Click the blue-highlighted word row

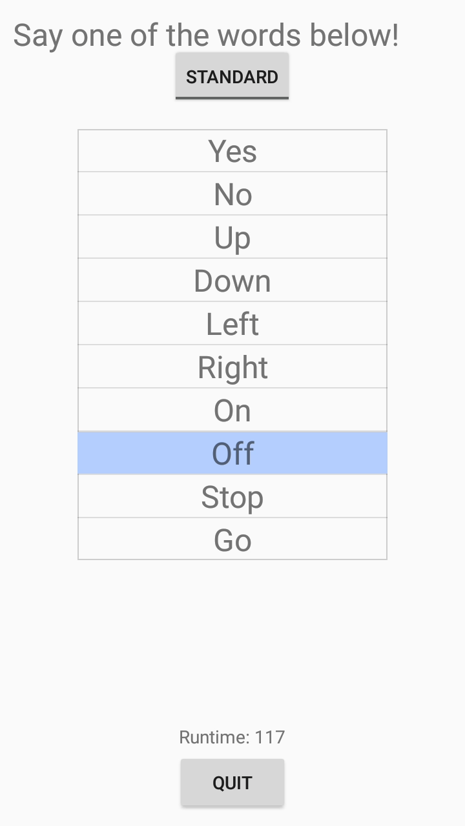[232, 454]
